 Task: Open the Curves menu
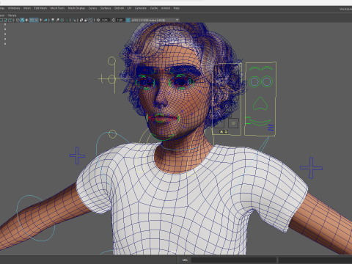click(92, 8)
